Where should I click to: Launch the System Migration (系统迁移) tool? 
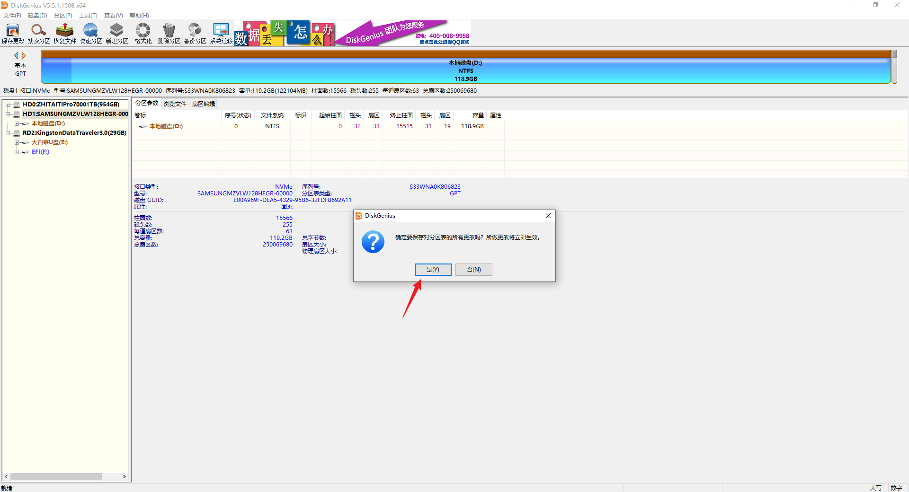point(221,33)
